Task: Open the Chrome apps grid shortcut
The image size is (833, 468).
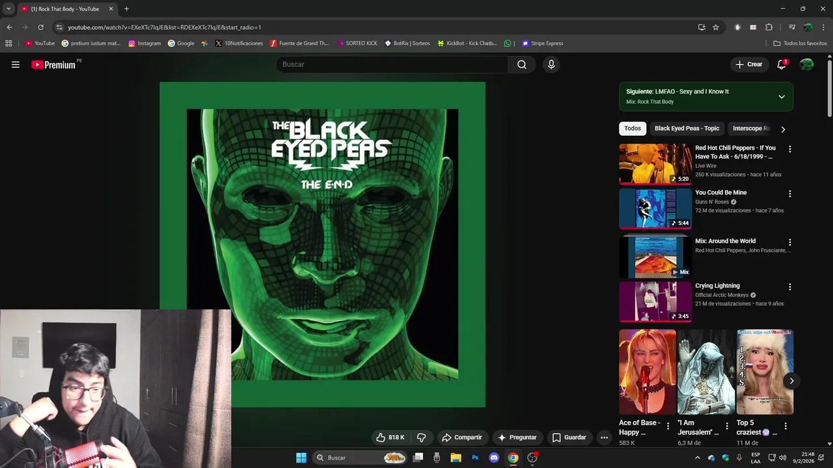Action: coord(8,44)
